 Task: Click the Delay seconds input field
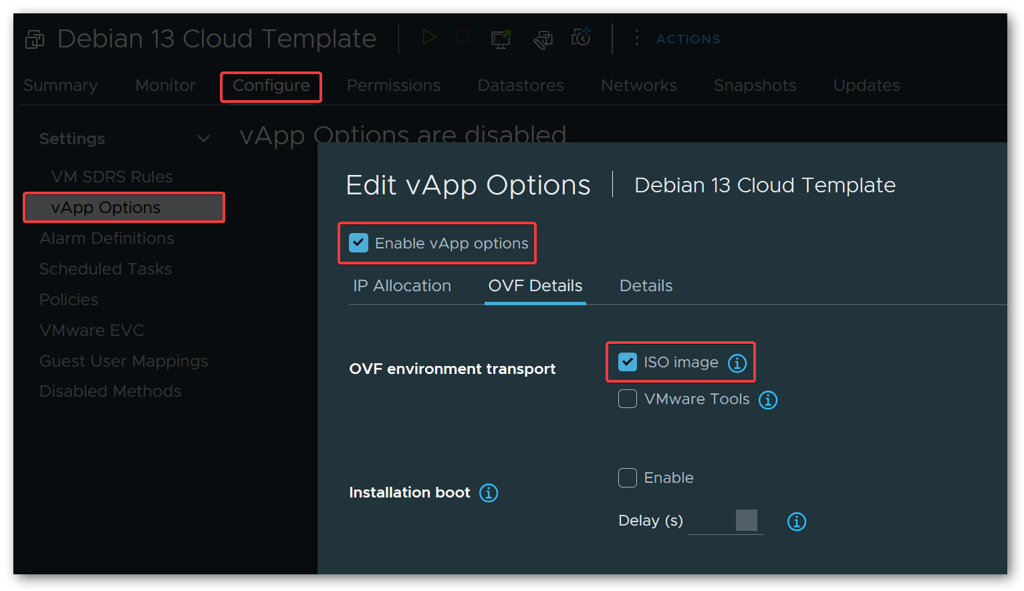[x=725, y=520]
